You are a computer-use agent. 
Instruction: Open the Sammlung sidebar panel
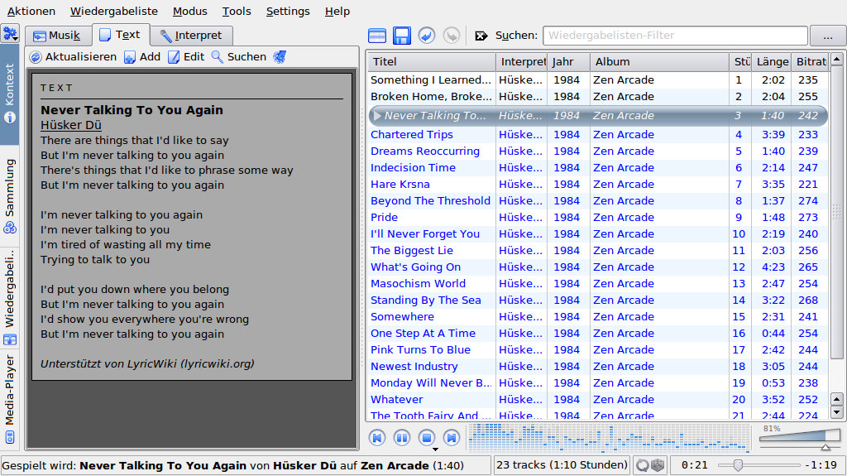point(10,196)
